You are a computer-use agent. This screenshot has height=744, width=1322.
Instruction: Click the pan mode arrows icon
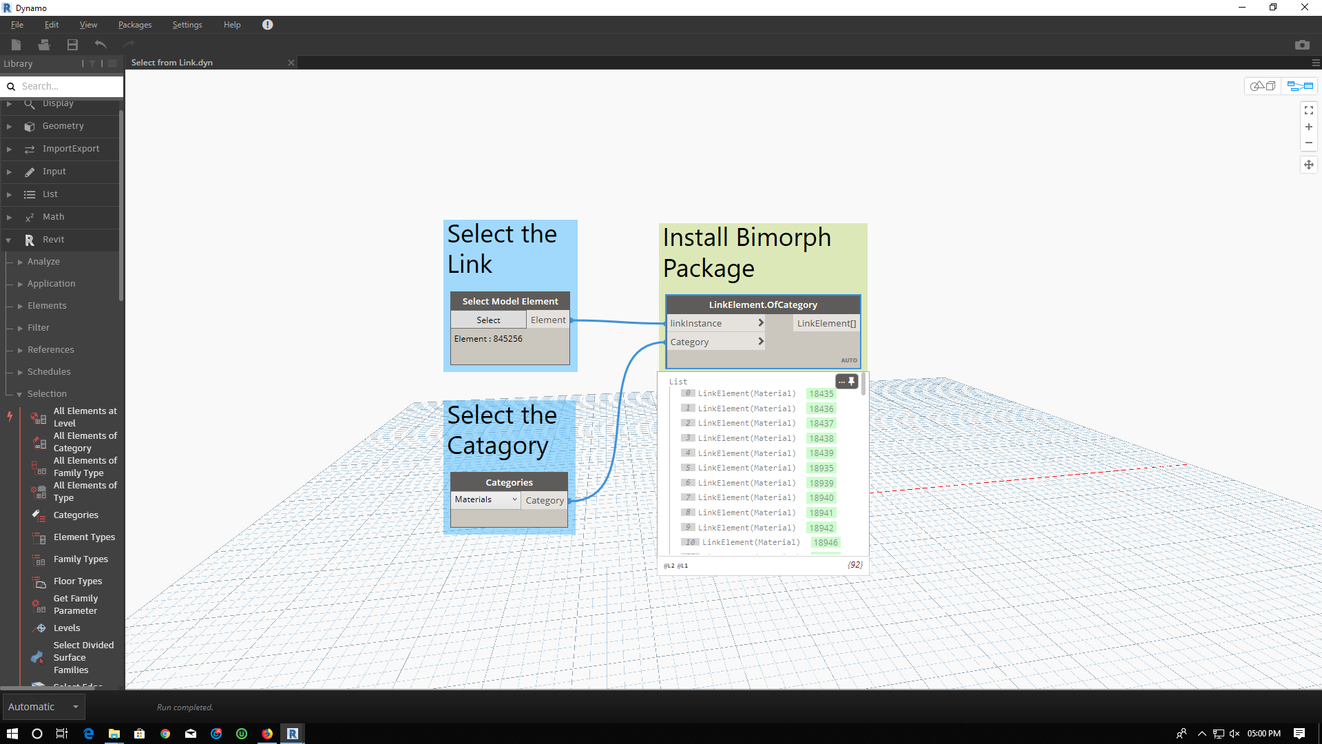[1308, 165]
